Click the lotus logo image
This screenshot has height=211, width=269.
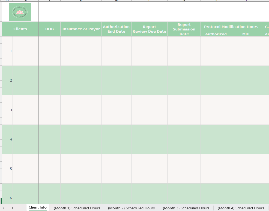pos(20,12)
